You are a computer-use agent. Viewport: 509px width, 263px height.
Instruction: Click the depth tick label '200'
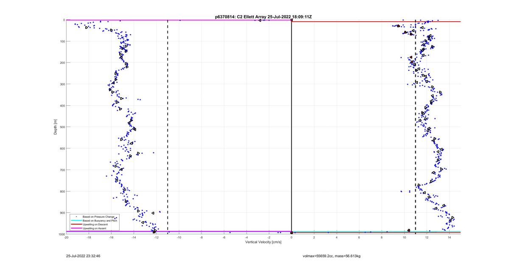click(62, 63)
